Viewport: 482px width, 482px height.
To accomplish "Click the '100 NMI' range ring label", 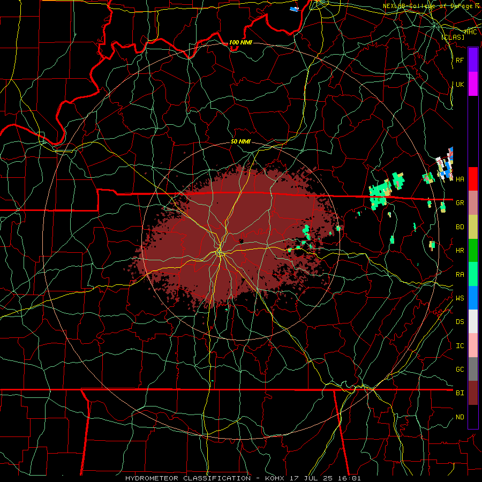I will coord(240,42).
